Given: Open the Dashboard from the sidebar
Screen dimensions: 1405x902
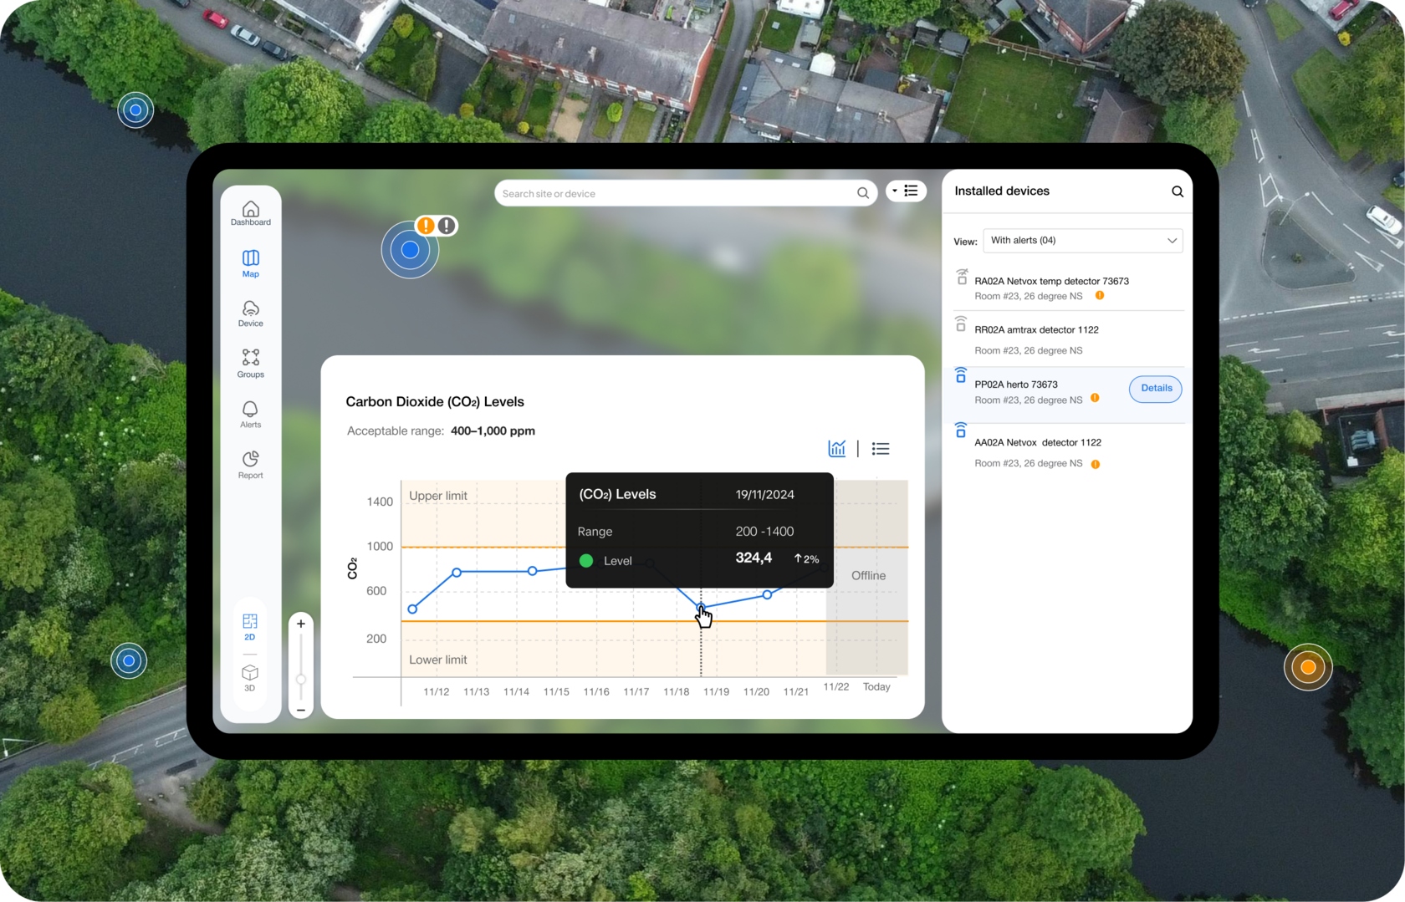Looking at the screenshot, I should click(x=250, y=213).
